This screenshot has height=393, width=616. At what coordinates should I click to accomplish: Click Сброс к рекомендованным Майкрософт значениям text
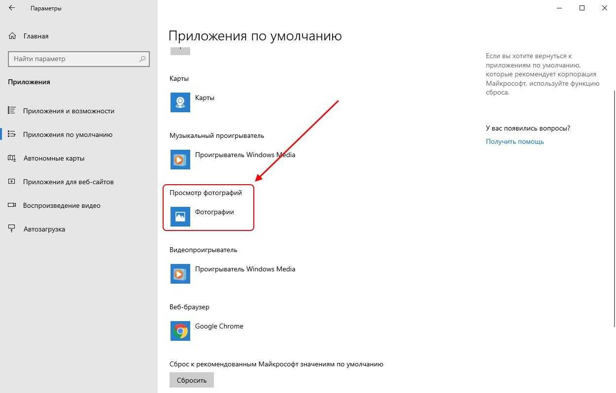276,364
